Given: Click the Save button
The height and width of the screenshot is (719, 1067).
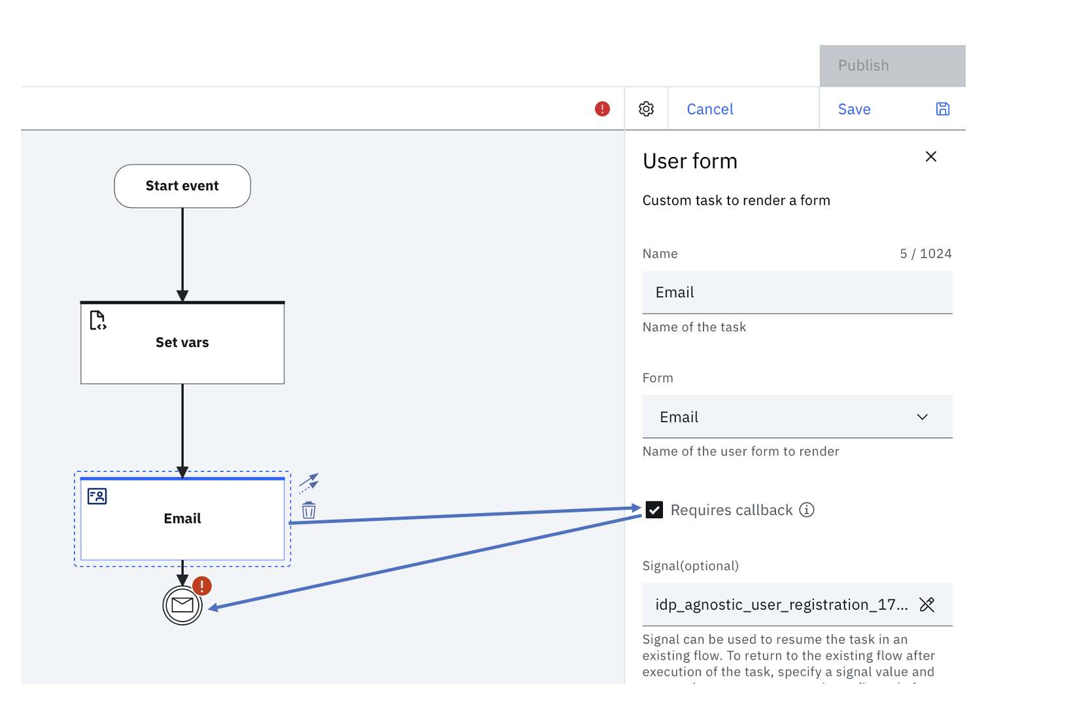Looking at the screenshot, I should pyautogui.click(x=854, y=109).
